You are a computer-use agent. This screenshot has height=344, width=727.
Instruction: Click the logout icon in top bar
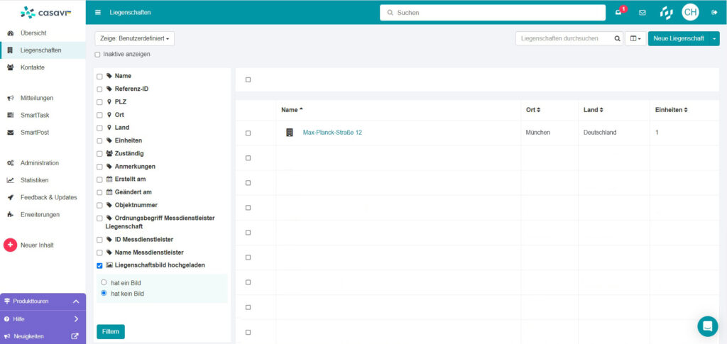[714, 12]
